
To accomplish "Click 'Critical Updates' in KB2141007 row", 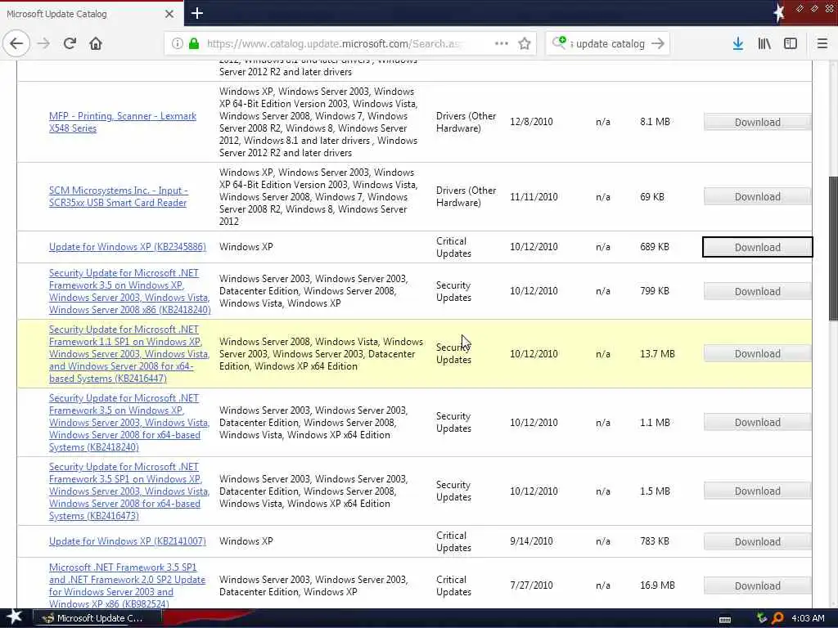I will point(453,541).
